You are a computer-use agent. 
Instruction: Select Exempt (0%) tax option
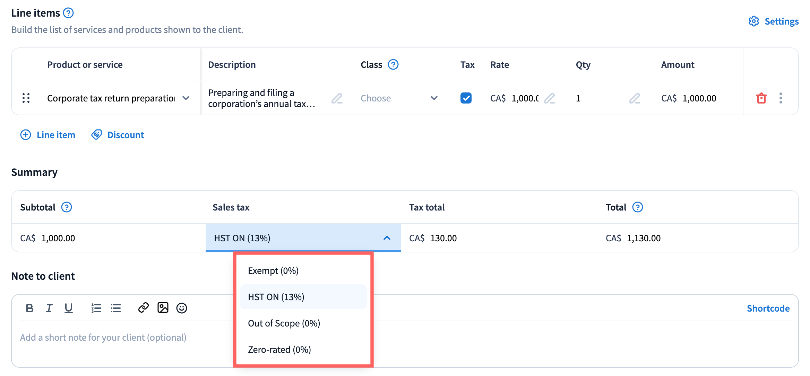(273, 271)
